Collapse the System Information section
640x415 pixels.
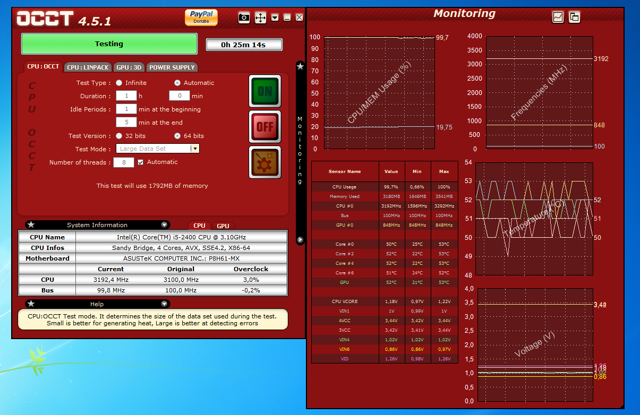[165, 225]
